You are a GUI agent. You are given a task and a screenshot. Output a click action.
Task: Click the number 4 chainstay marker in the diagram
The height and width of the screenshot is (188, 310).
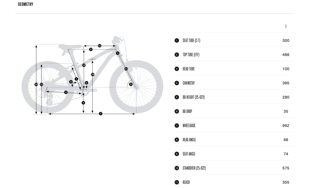[x=66, y=92]
